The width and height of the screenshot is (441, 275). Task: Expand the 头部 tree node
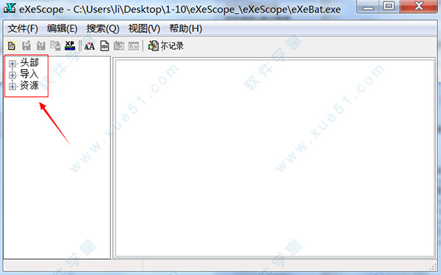(12, 64)
